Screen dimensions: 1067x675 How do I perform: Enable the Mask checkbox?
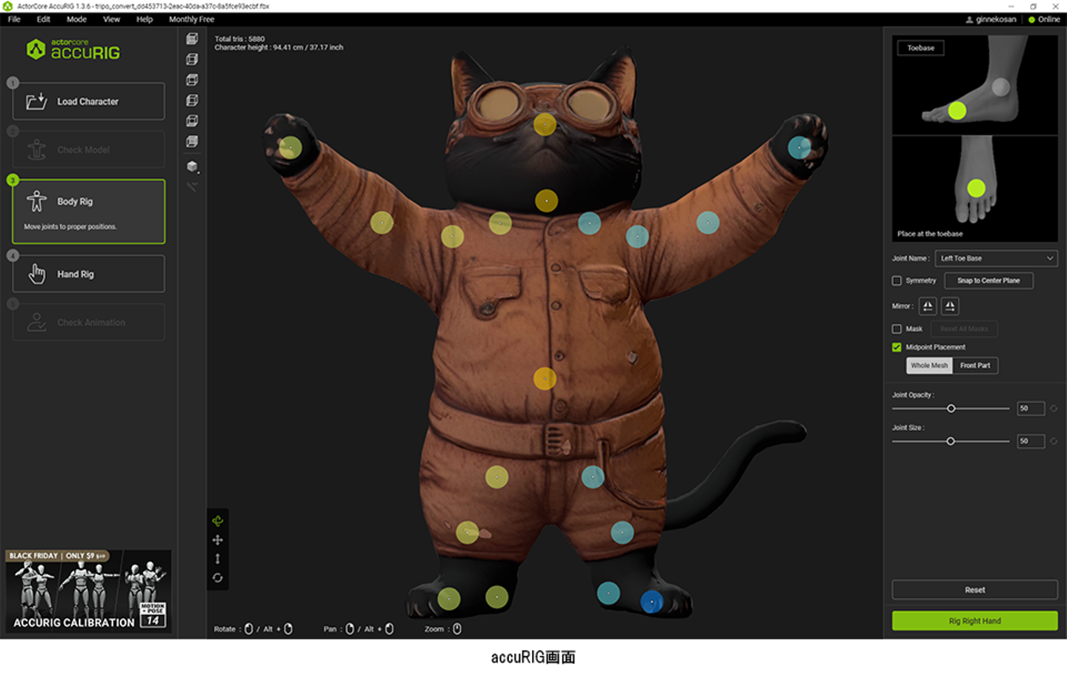click(897, 329)
